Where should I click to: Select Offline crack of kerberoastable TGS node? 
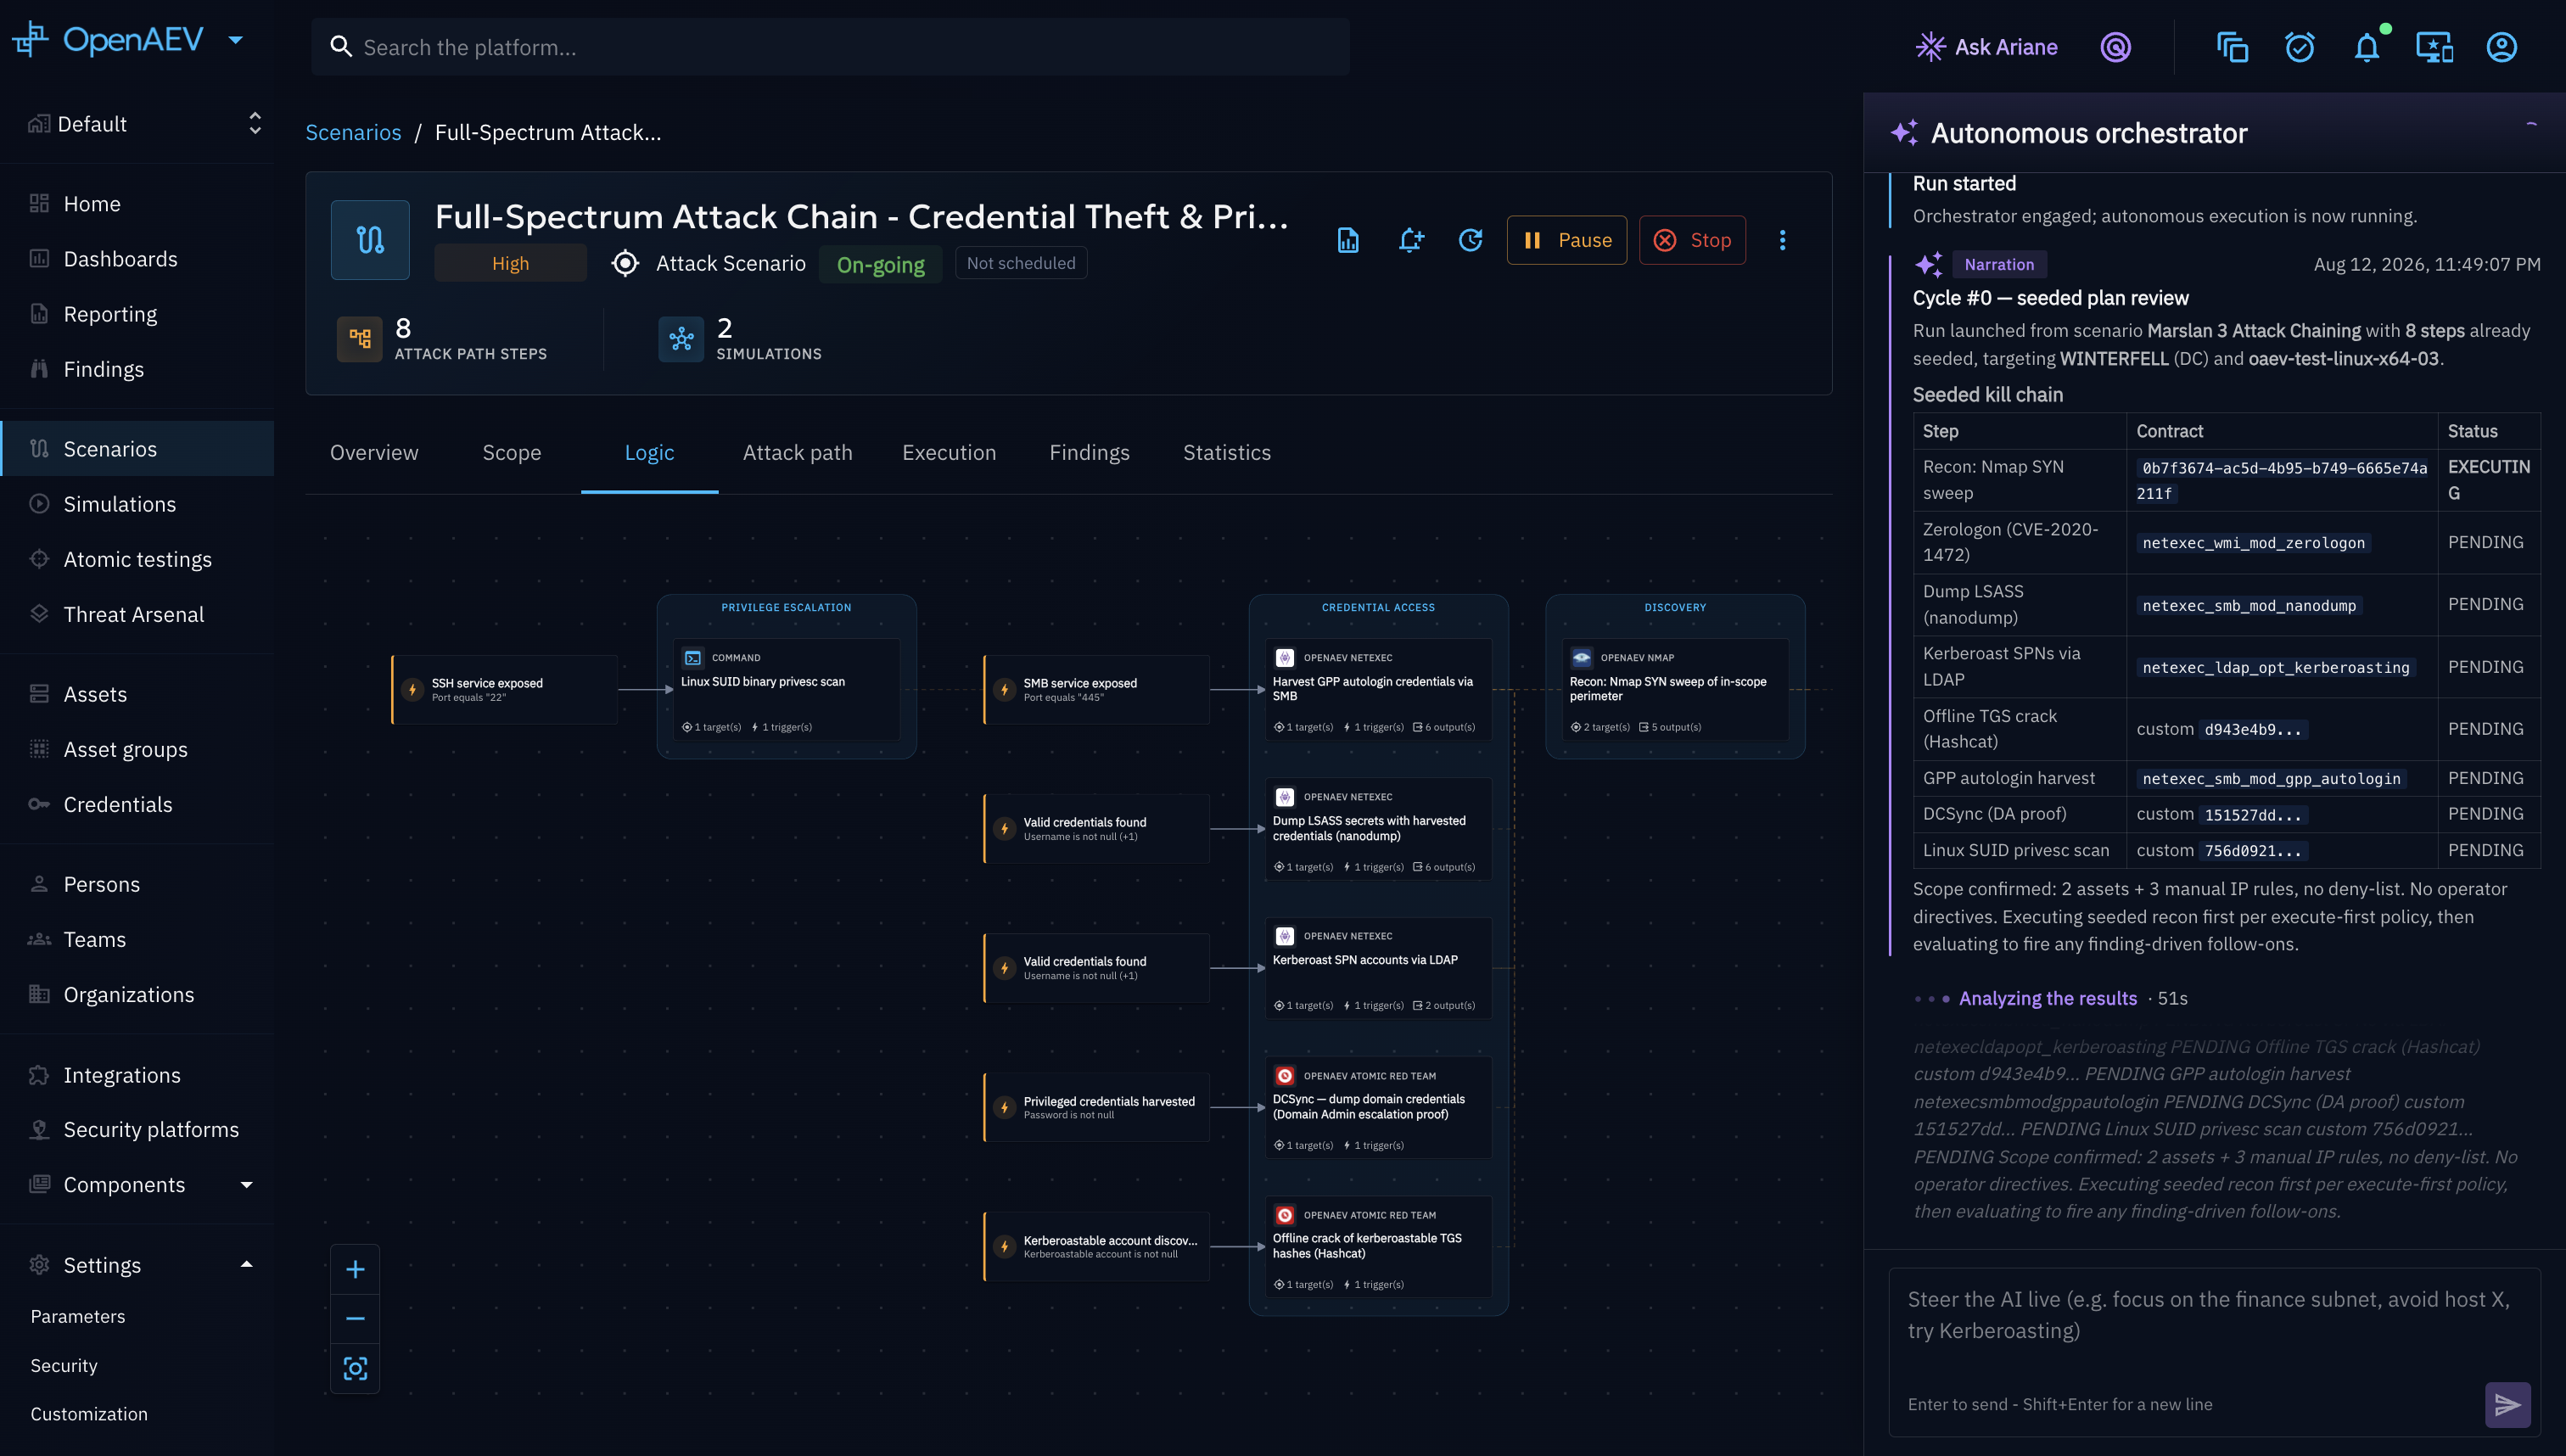(x=1378, y=1246)
